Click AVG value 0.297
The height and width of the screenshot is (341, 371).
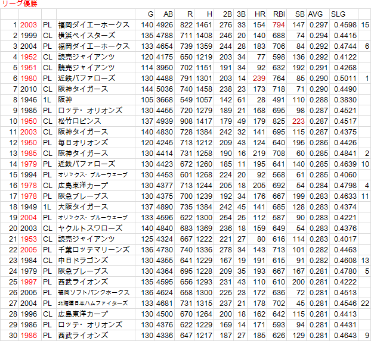click(319, 25)
